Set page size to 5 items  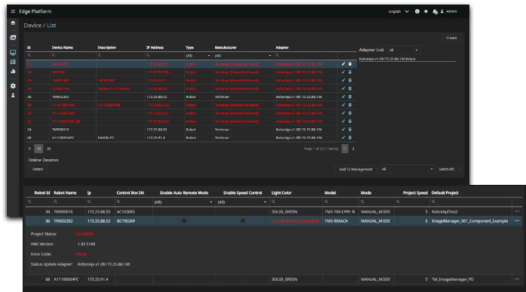coord(29,149)
